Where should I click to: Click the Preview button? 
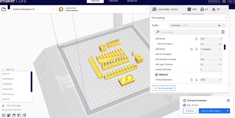coord(190,111)
